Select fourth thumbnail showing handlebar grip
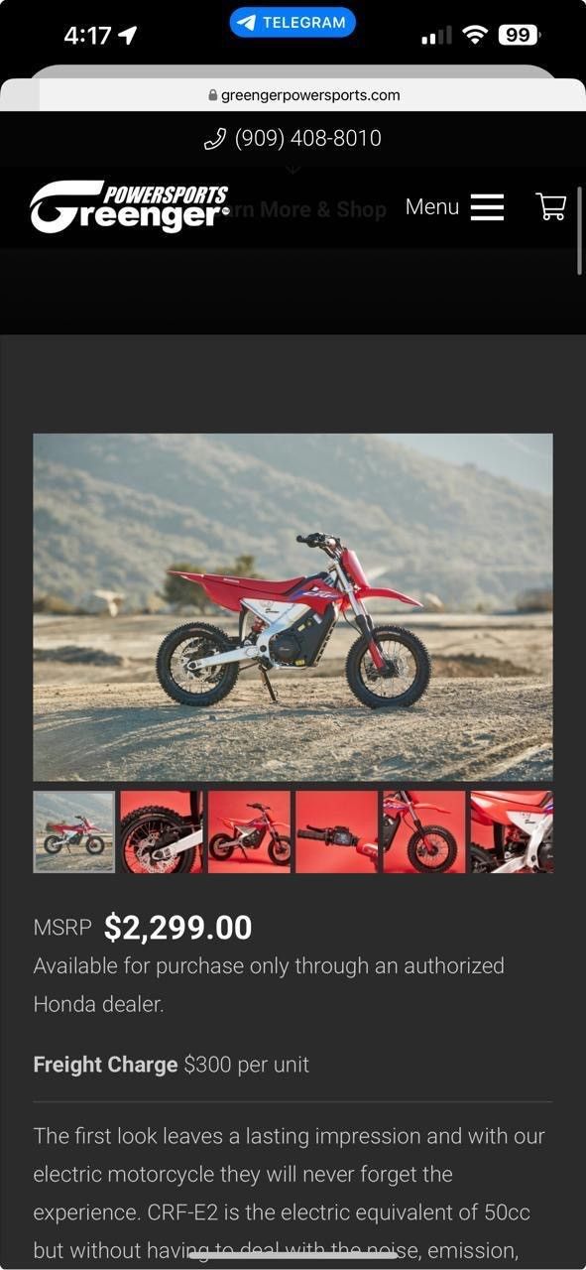Viewport: 586px width, 1270px height. coord(336,831)
